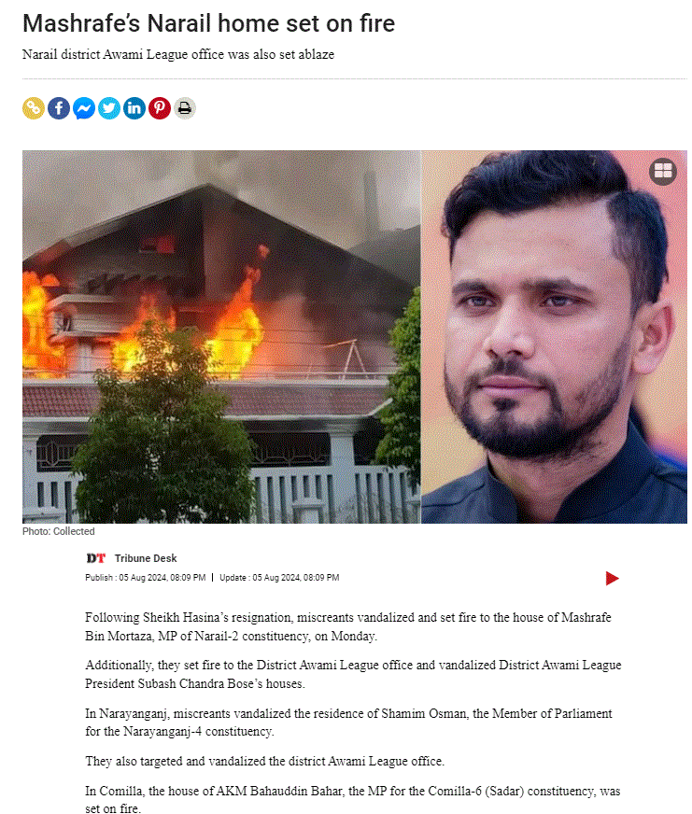Share article on Twitter

[109, 108]
